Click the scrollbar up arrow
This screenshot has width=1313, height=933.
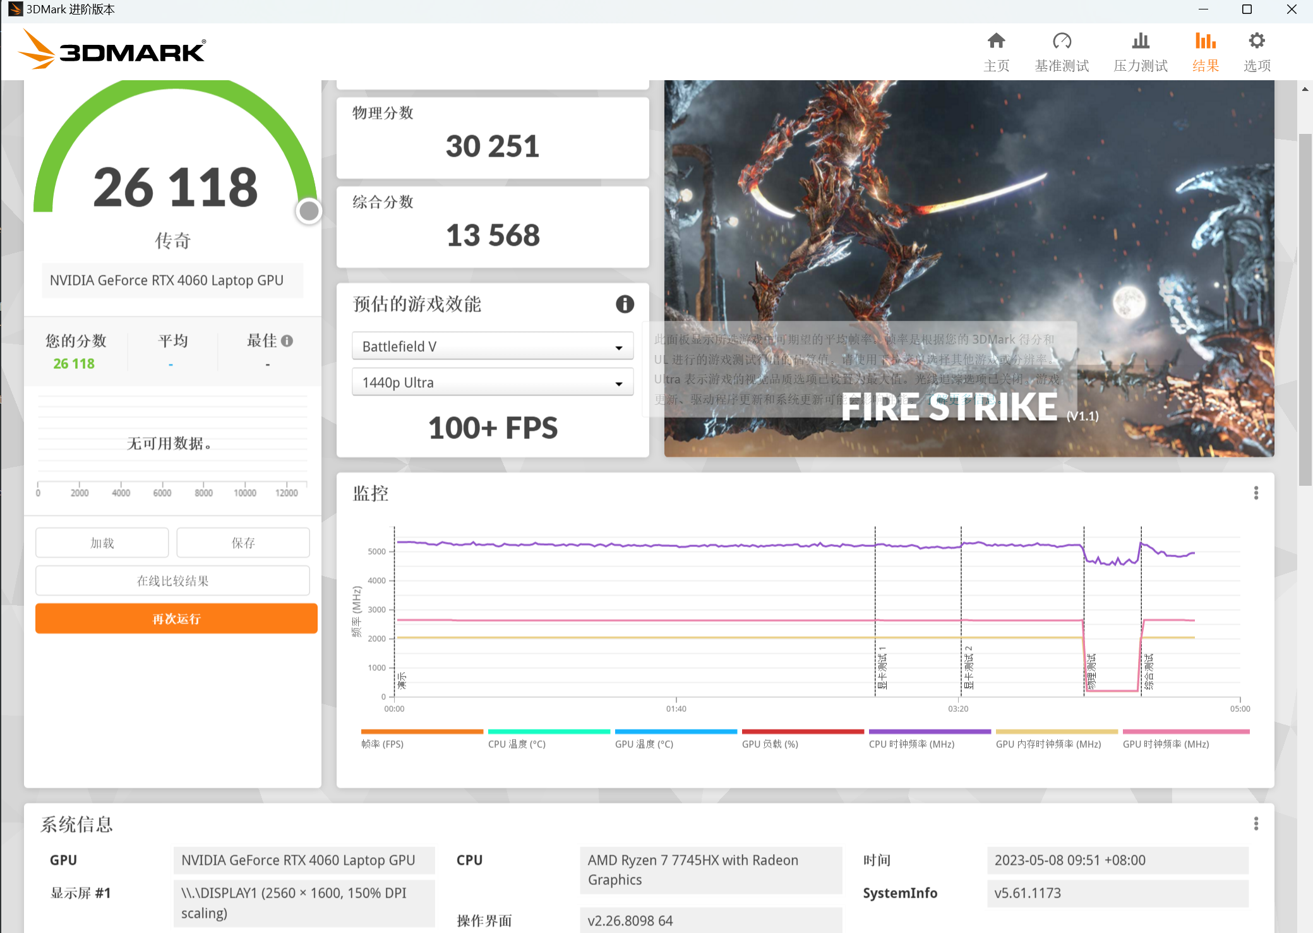[x=1305, y=89]
